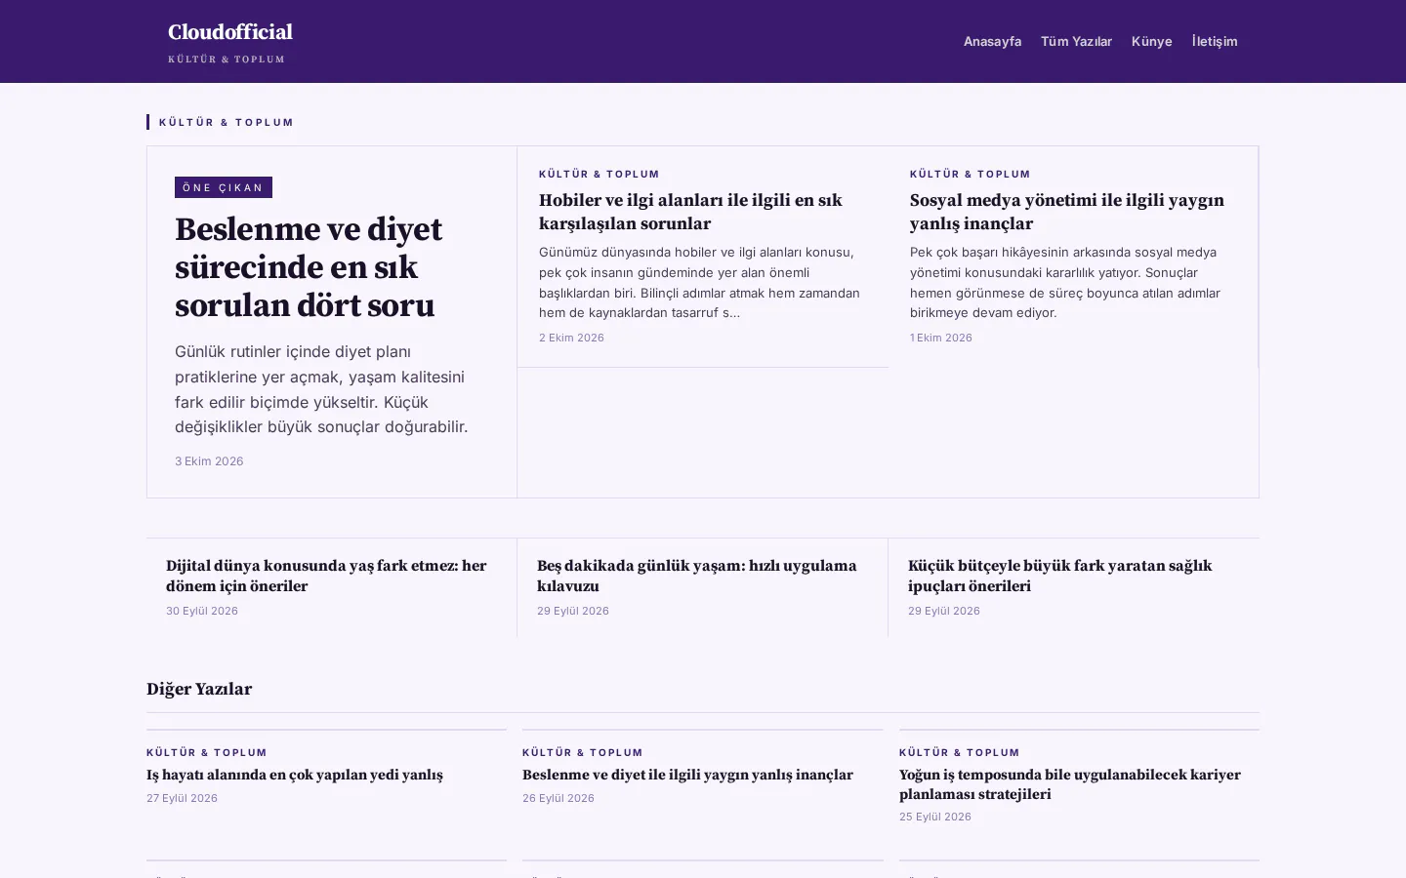Image resolution: width=1406 pixels, height=878 pixels.
Task: Click excerpt starting 'Günümüz dünyasında hobiler'
Action: tap(699, 282)
